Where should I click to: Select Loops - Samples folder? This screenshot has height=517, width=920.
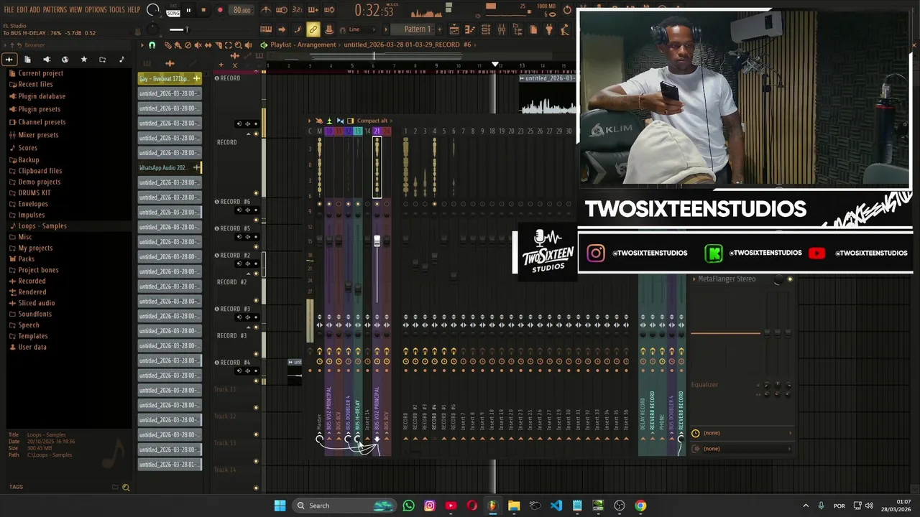(42, 226)
